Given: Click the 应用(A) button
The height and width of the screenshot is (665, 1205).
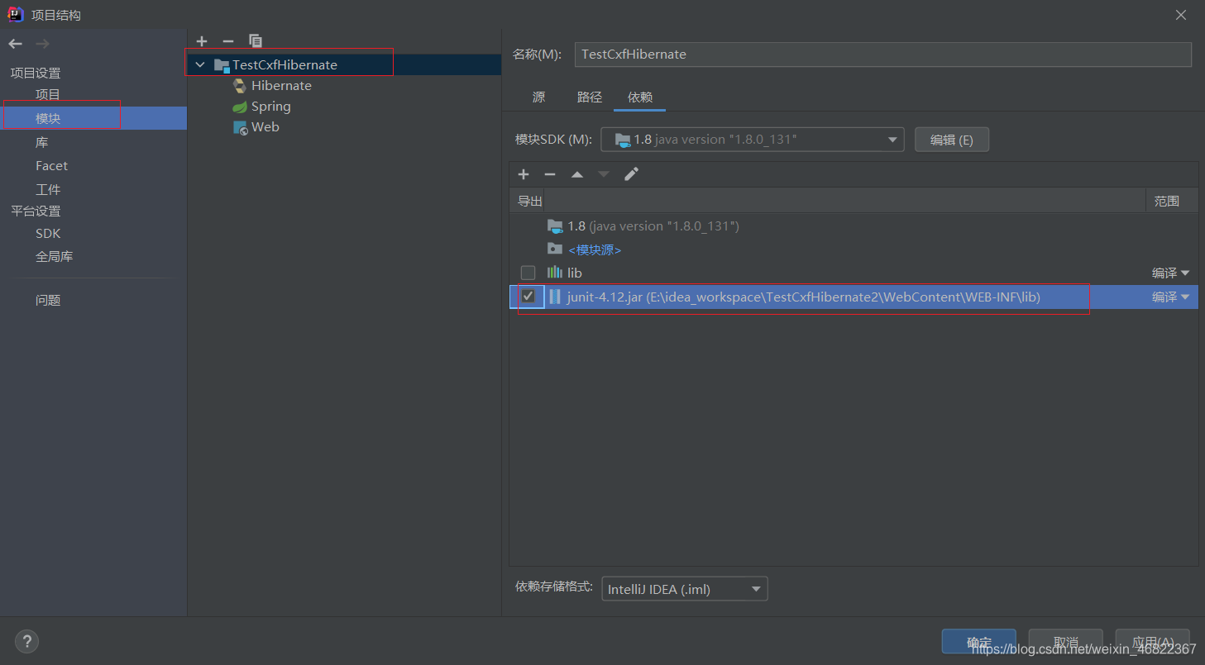Looking at the screenshot, I should [1153, 642].
